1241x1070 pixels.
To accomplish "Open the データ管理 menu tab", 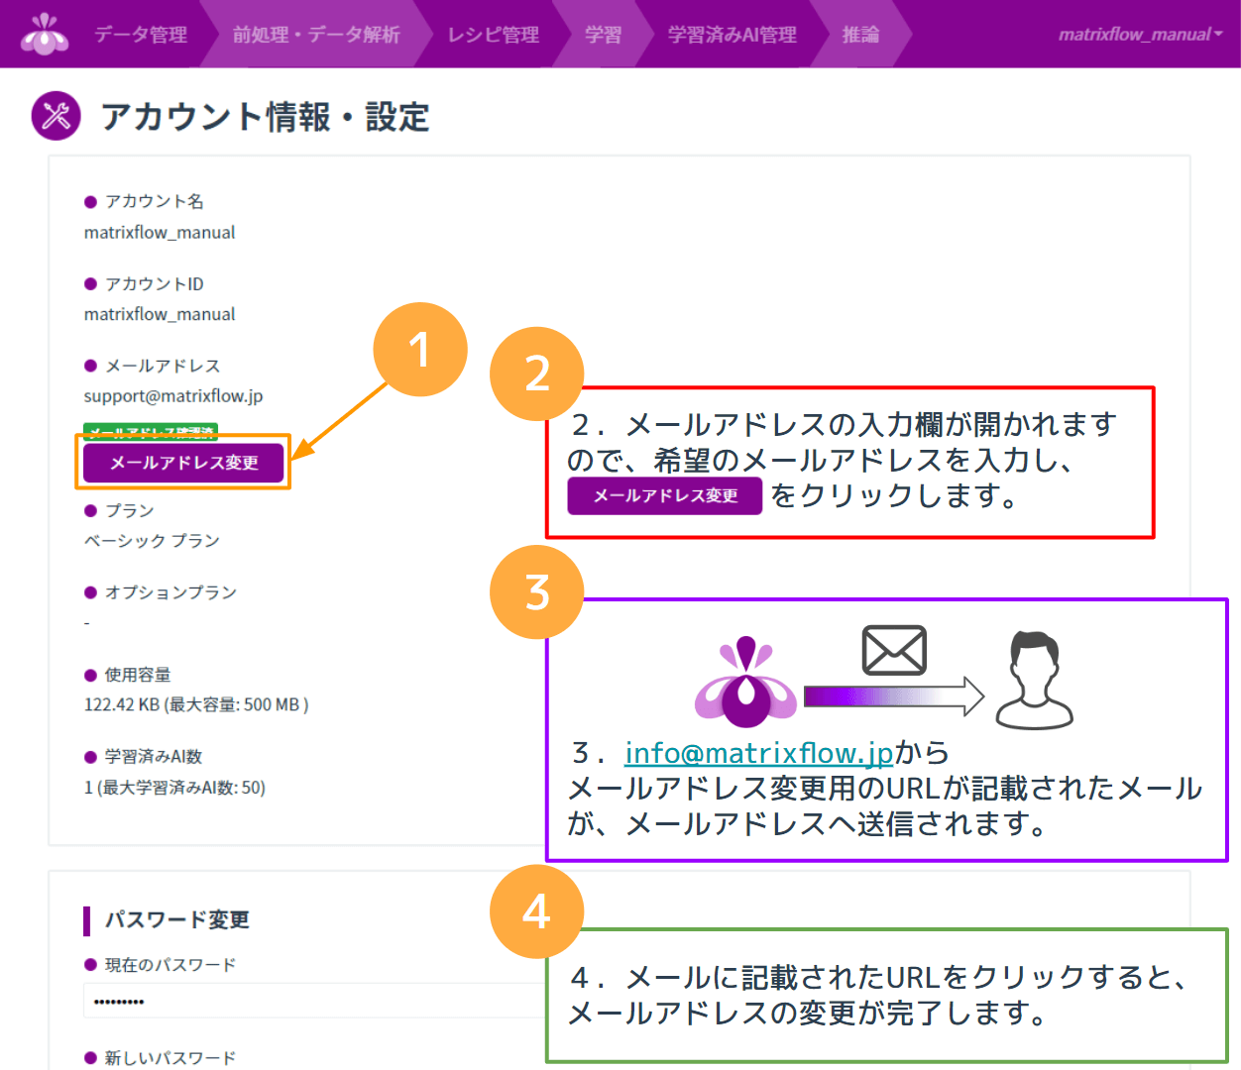I will tap(141, 35).
